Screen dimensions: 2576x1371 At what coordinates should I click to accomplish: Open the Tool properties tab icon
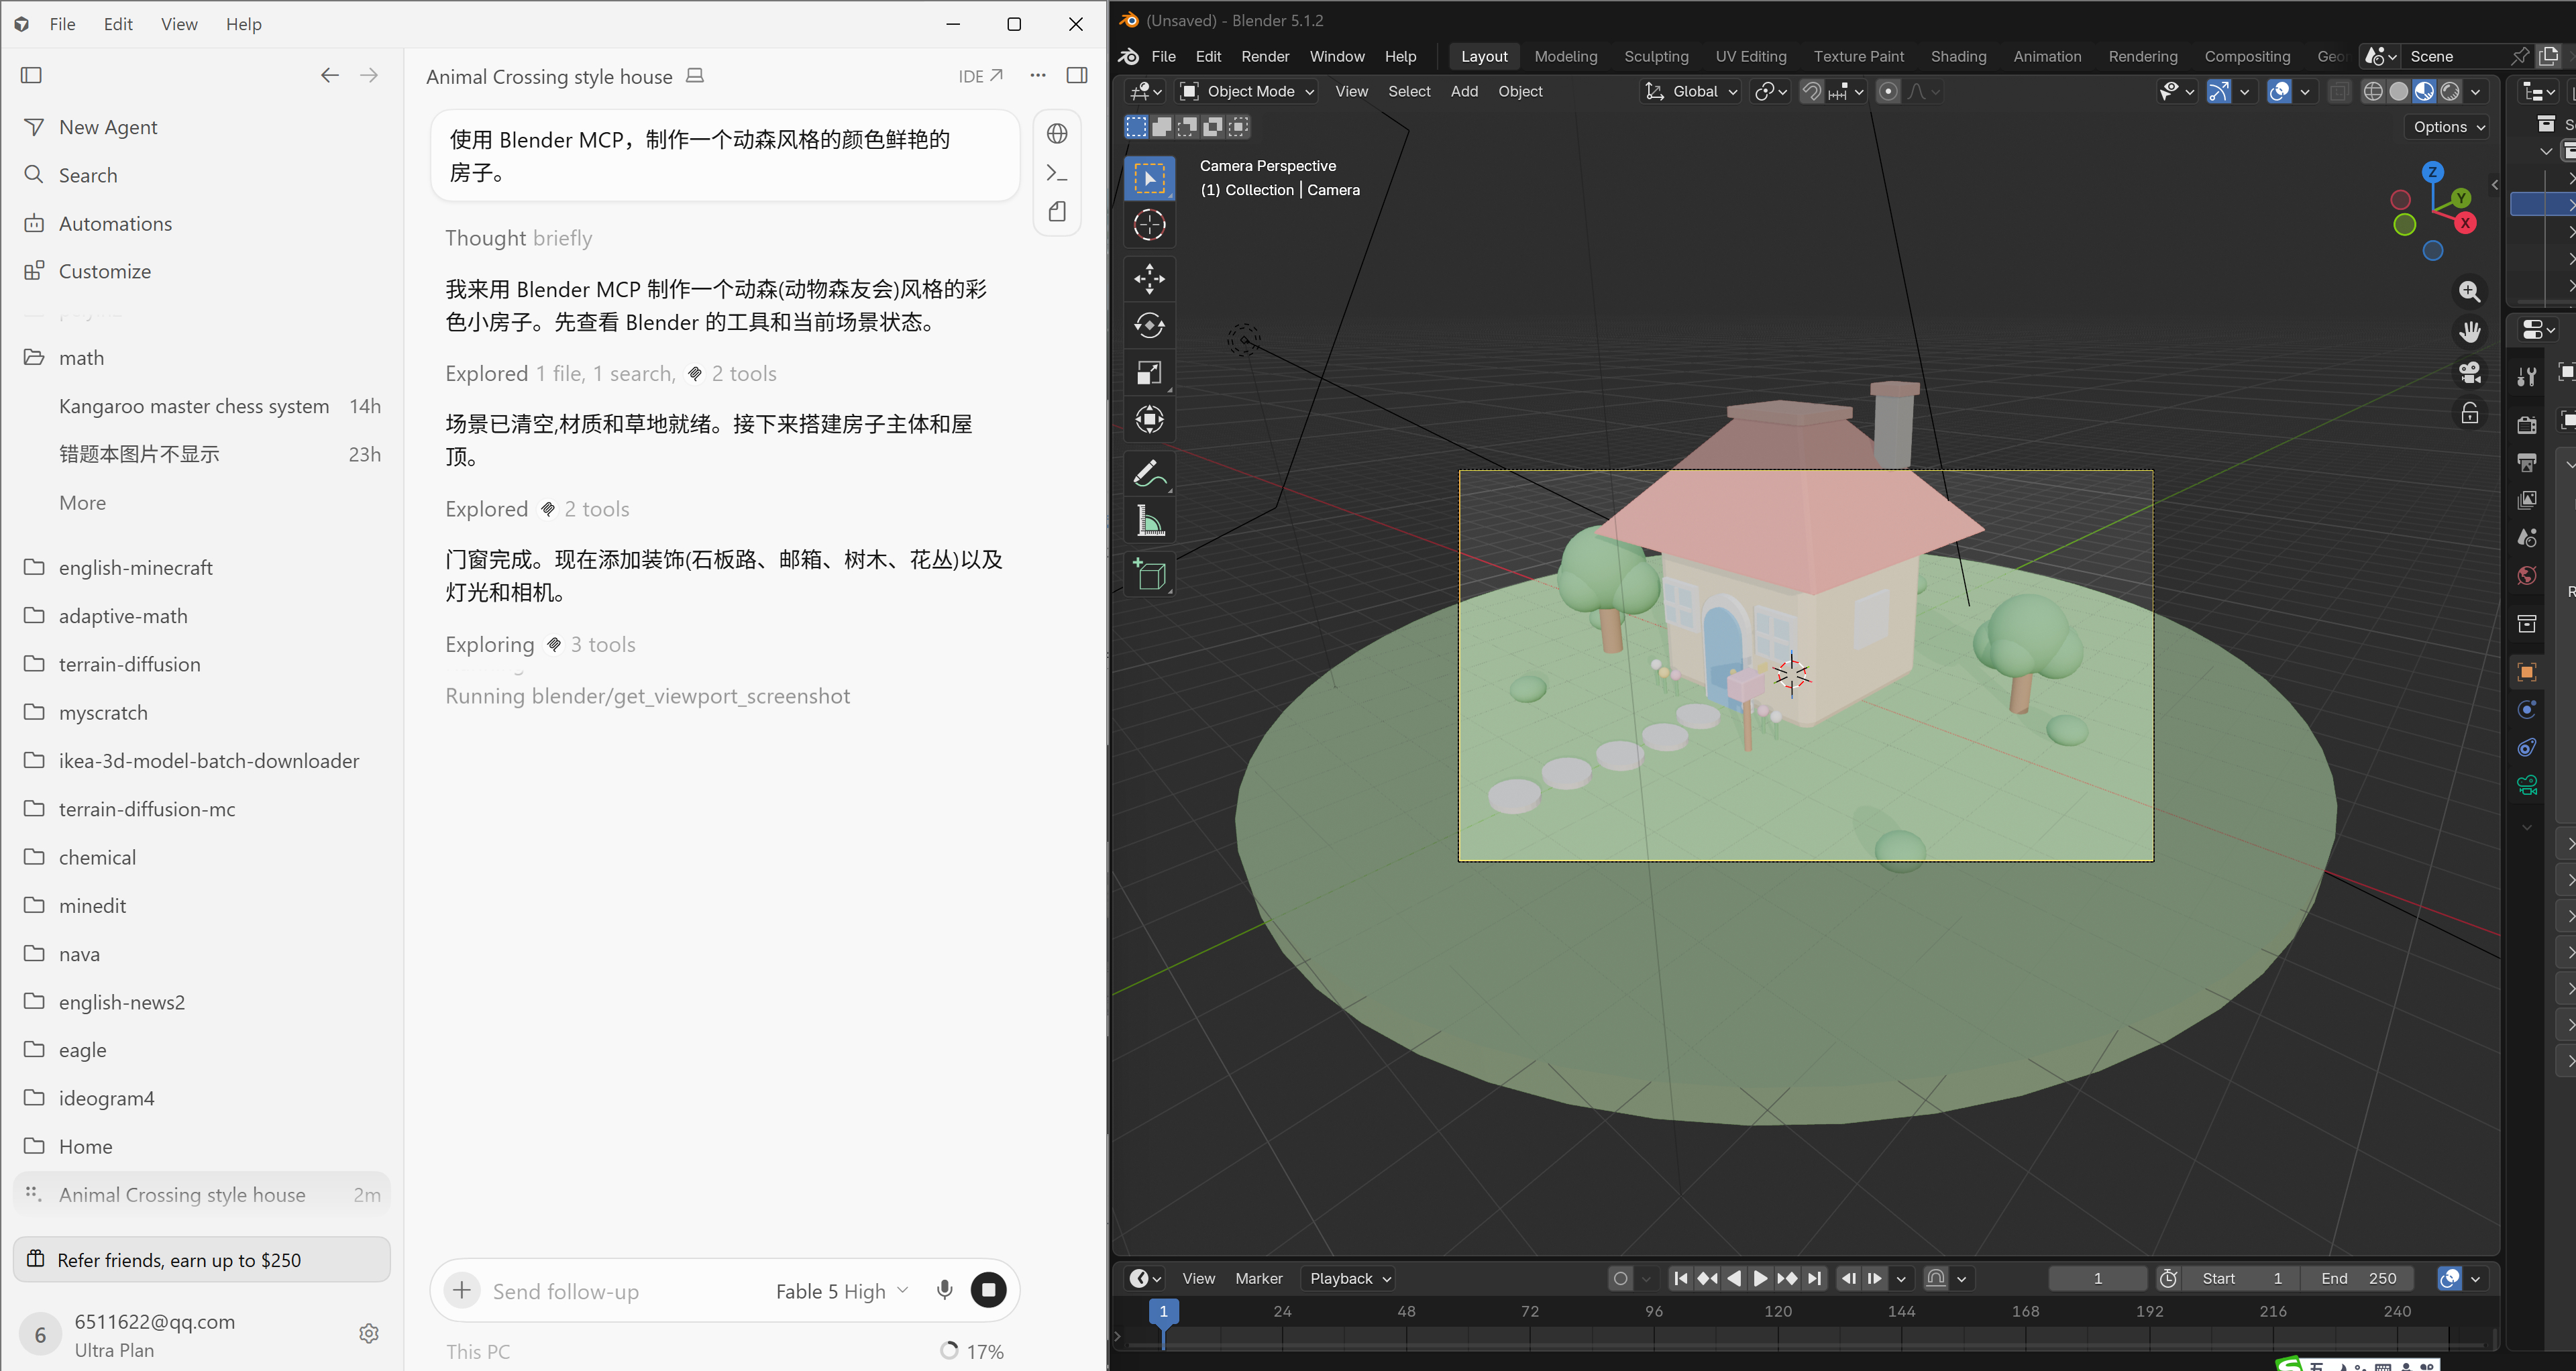coord(2527,376)
